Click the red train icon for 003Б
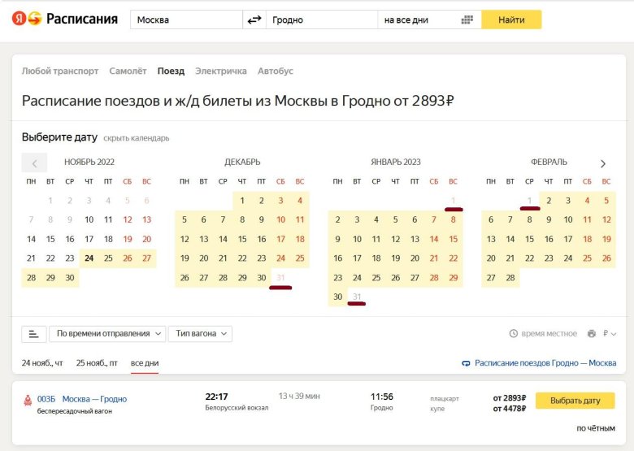Screen dimensions: 634x451 pos(28,400)
